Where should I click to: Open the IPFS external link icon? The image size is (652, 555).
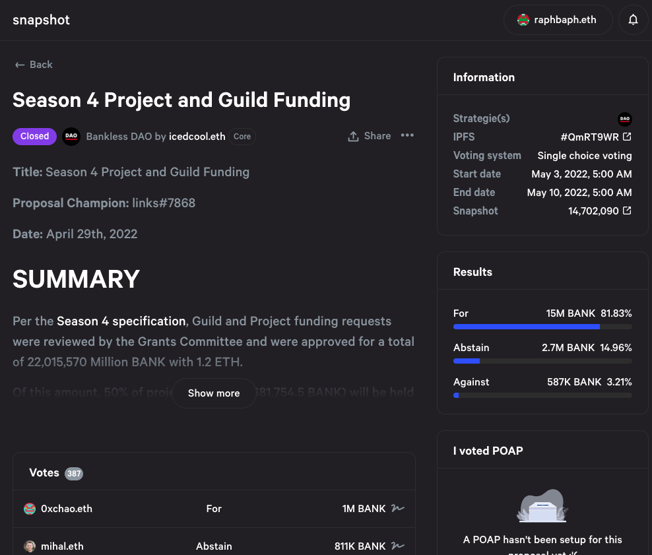[627, 137]
